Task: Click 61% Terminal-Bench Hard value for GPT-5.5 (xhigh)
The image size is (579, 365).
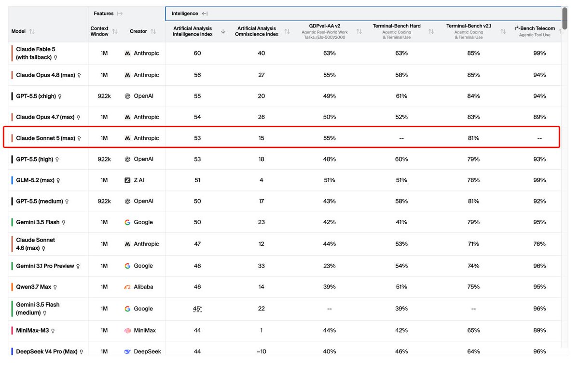Action: (401, 96)
